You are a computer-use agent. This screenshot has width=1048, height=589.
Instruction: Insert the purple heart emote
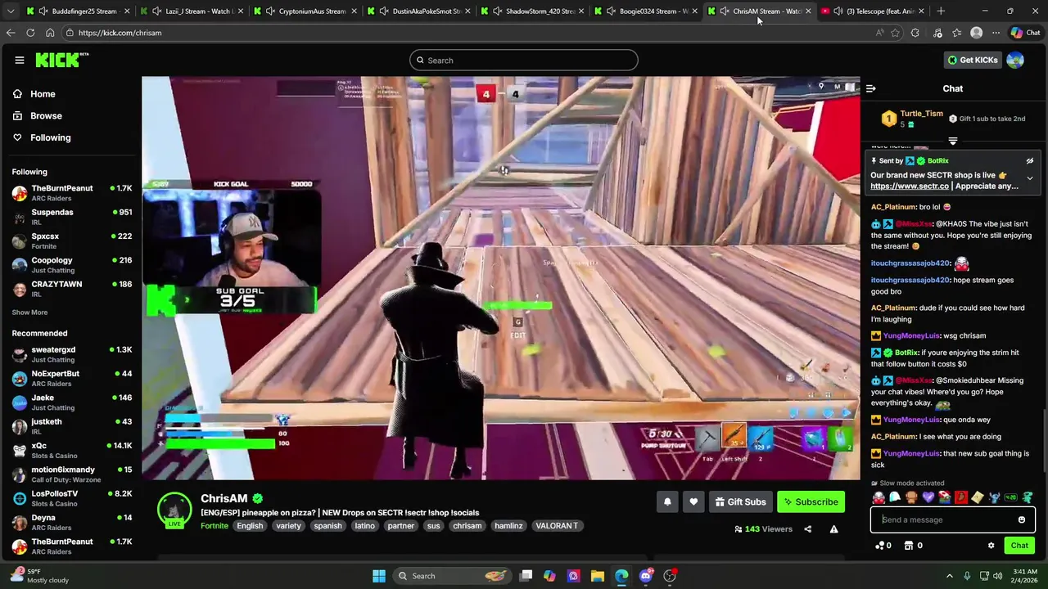point(928,497)
